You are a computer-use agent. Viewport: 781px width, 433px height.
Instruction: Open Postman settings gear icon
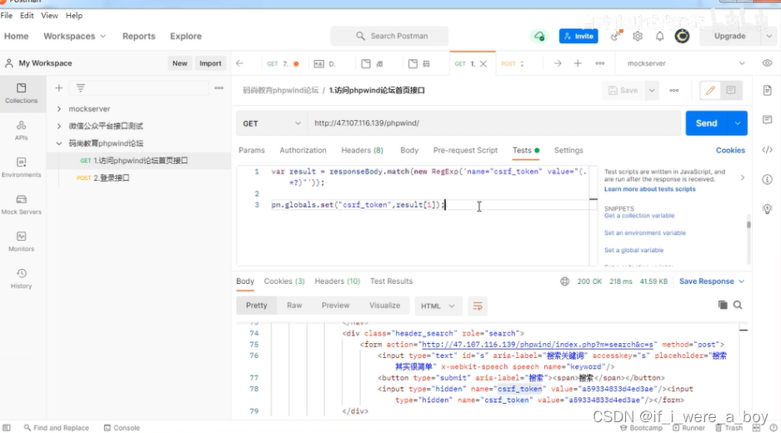[638, 36]
